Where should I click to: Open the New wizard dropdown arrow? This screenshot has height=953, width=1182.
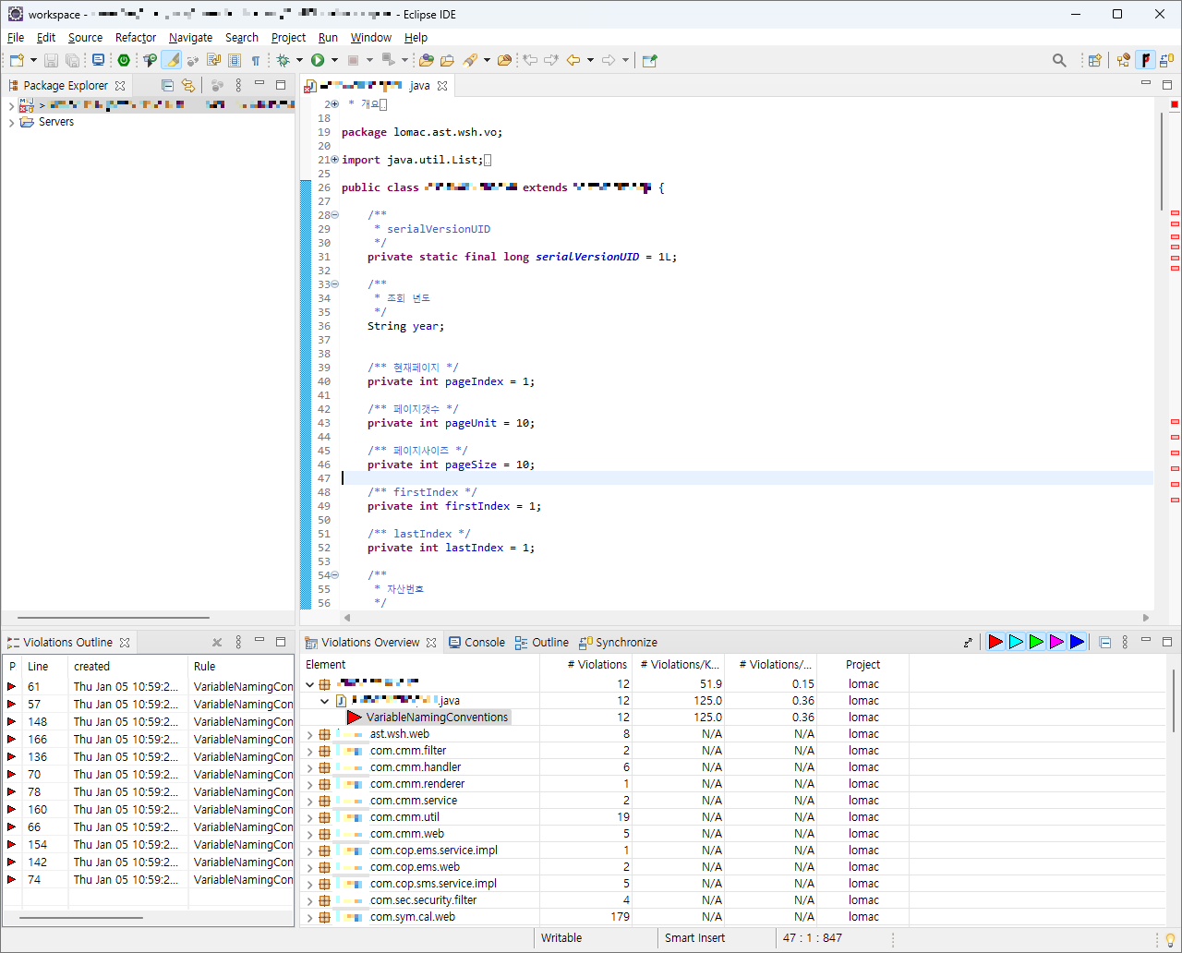coord(34,60)
